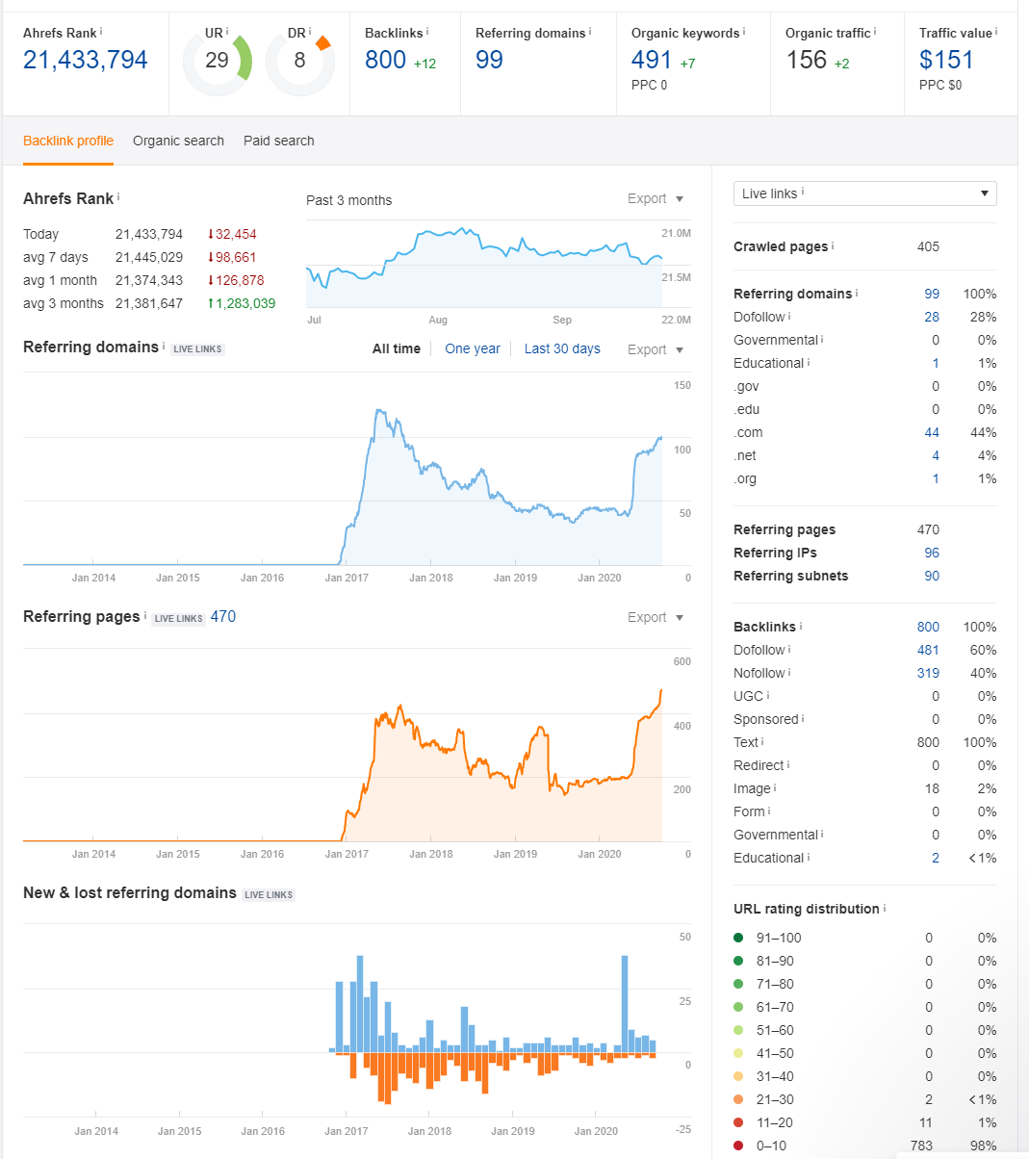Click the 481 dofollow backlinks link

[927, 650]
